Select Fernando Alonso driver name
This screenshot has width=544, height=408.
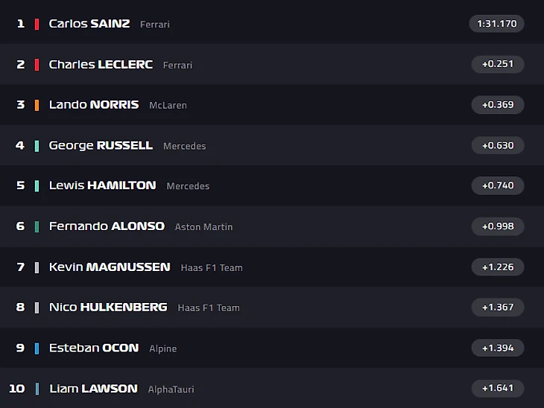tap(107, 226)
